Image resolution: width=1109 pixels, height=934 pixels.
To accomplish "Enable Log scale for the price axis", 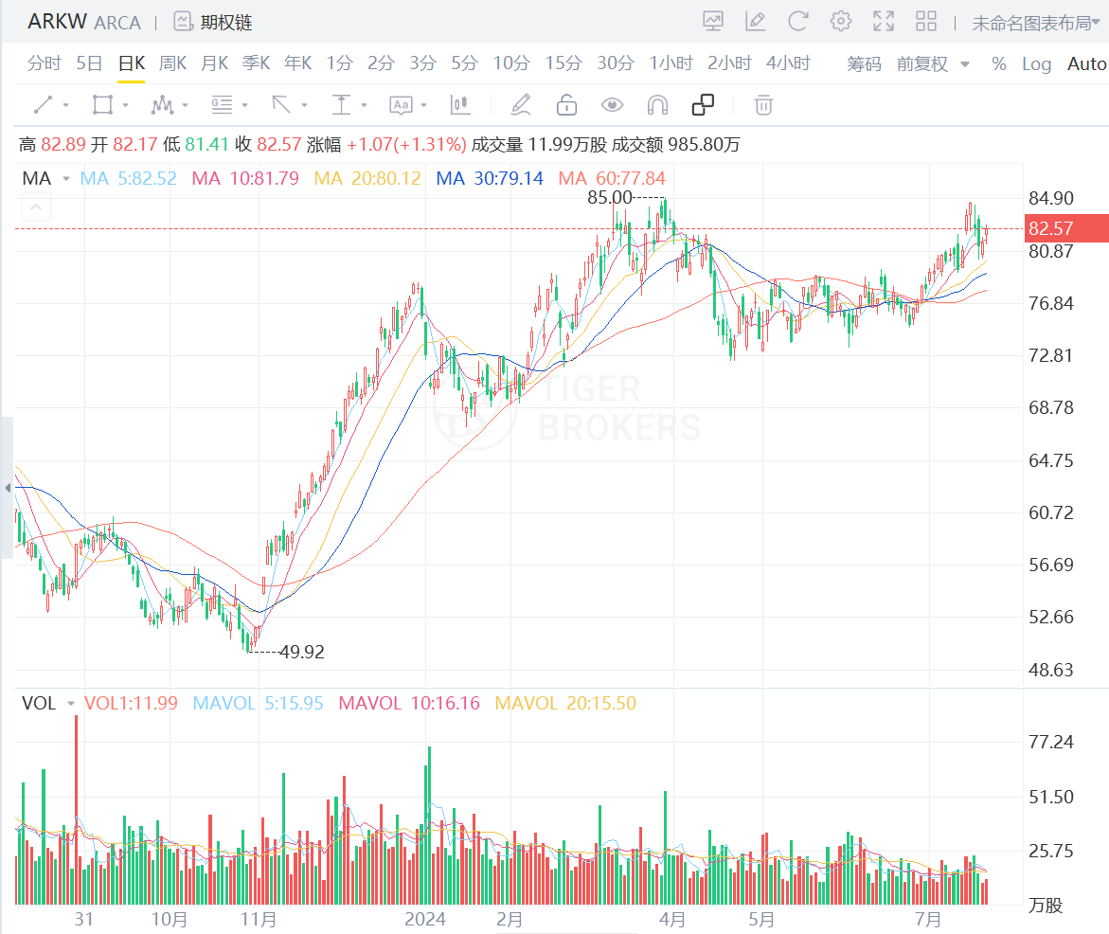I will pos(1036,63).
